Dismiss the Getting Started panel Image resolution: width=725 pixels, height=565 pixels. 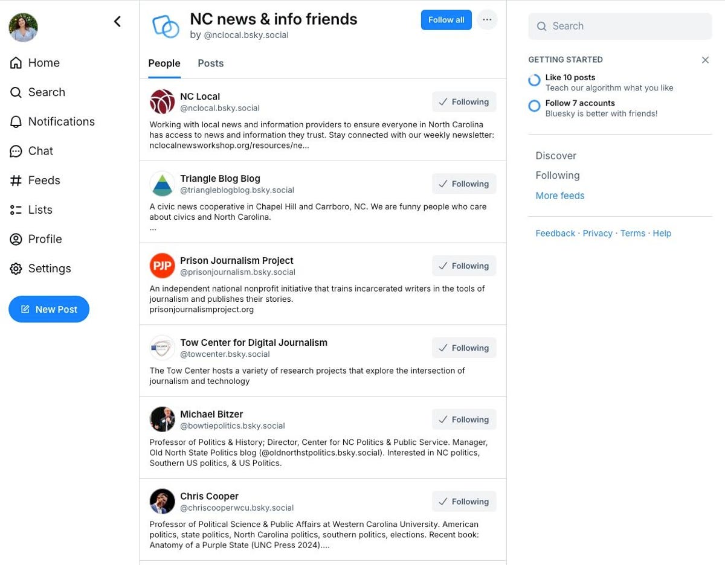click(x=705, y=60)
